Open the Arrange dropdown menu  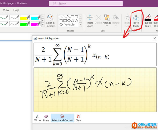[x=107, y=20]
